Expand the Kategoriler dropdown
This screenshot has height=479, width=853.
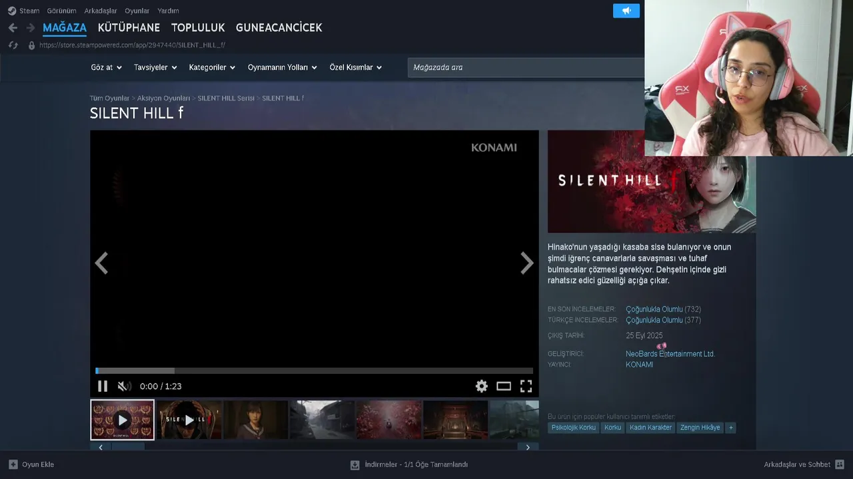(x=212, y=67)
